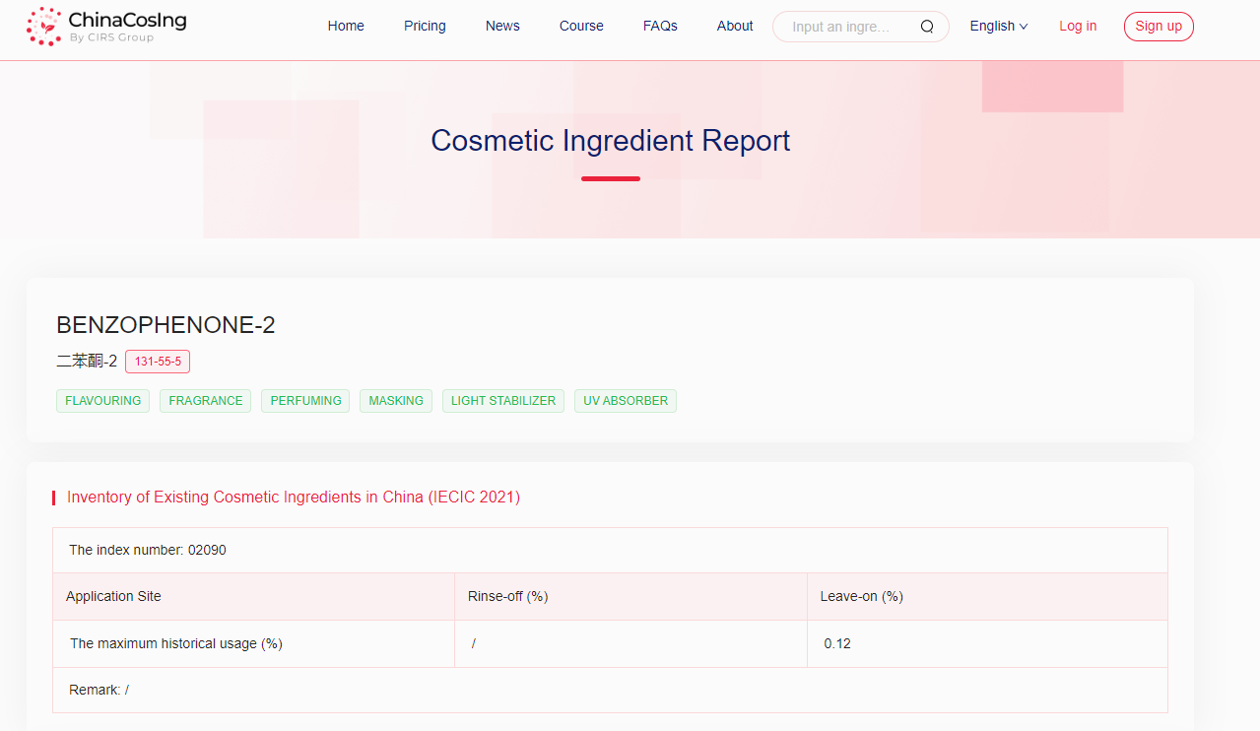Select the FLAVOURING function tag
1260x731 pixels.
tap(103, 401)
